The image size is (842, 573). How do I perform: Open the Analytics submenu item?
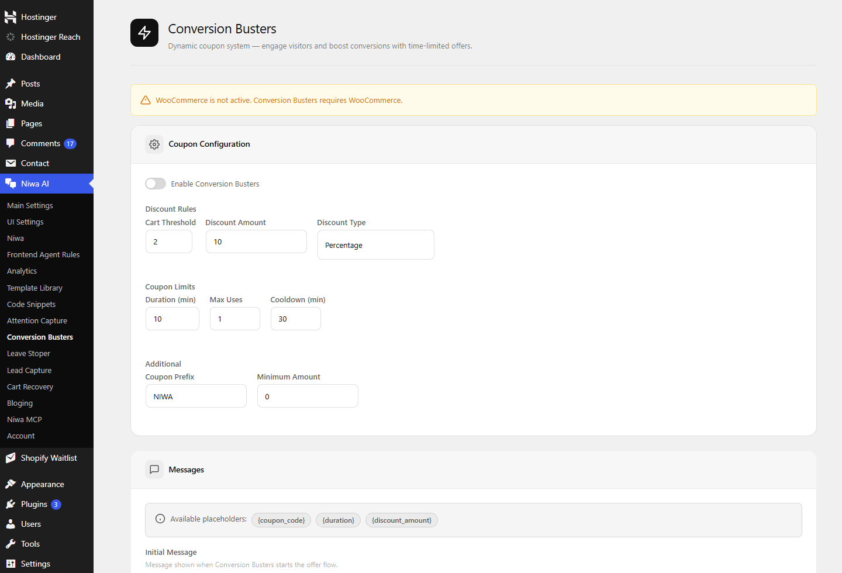(x=22, y=271)
